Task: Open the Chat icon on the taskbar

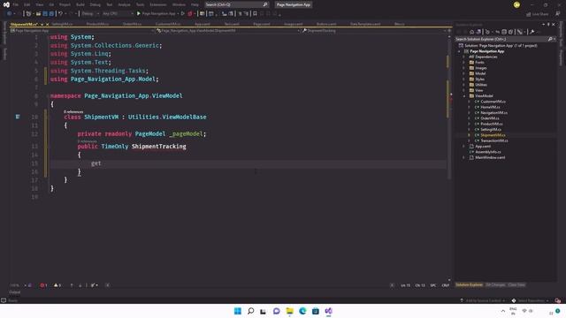Action: point(277,311)
